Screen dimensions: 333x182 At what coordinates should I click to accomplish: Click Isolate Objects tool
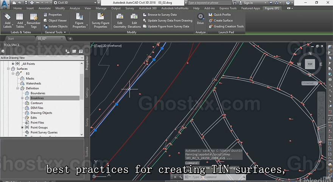tap(56, 26)
